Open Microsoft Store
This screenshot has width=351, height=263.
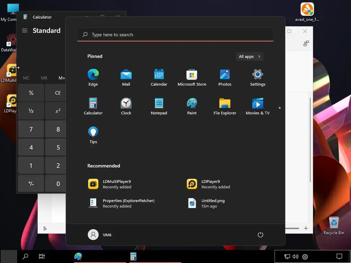192,77
